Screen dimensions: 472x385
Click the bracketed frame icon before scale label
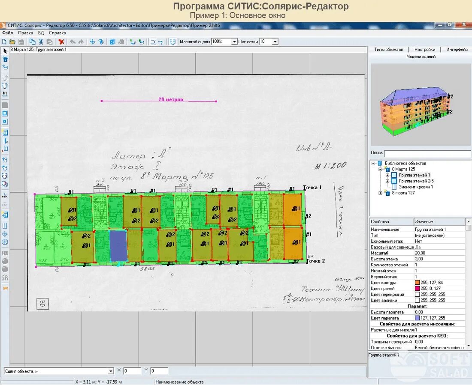coord(172,42)
